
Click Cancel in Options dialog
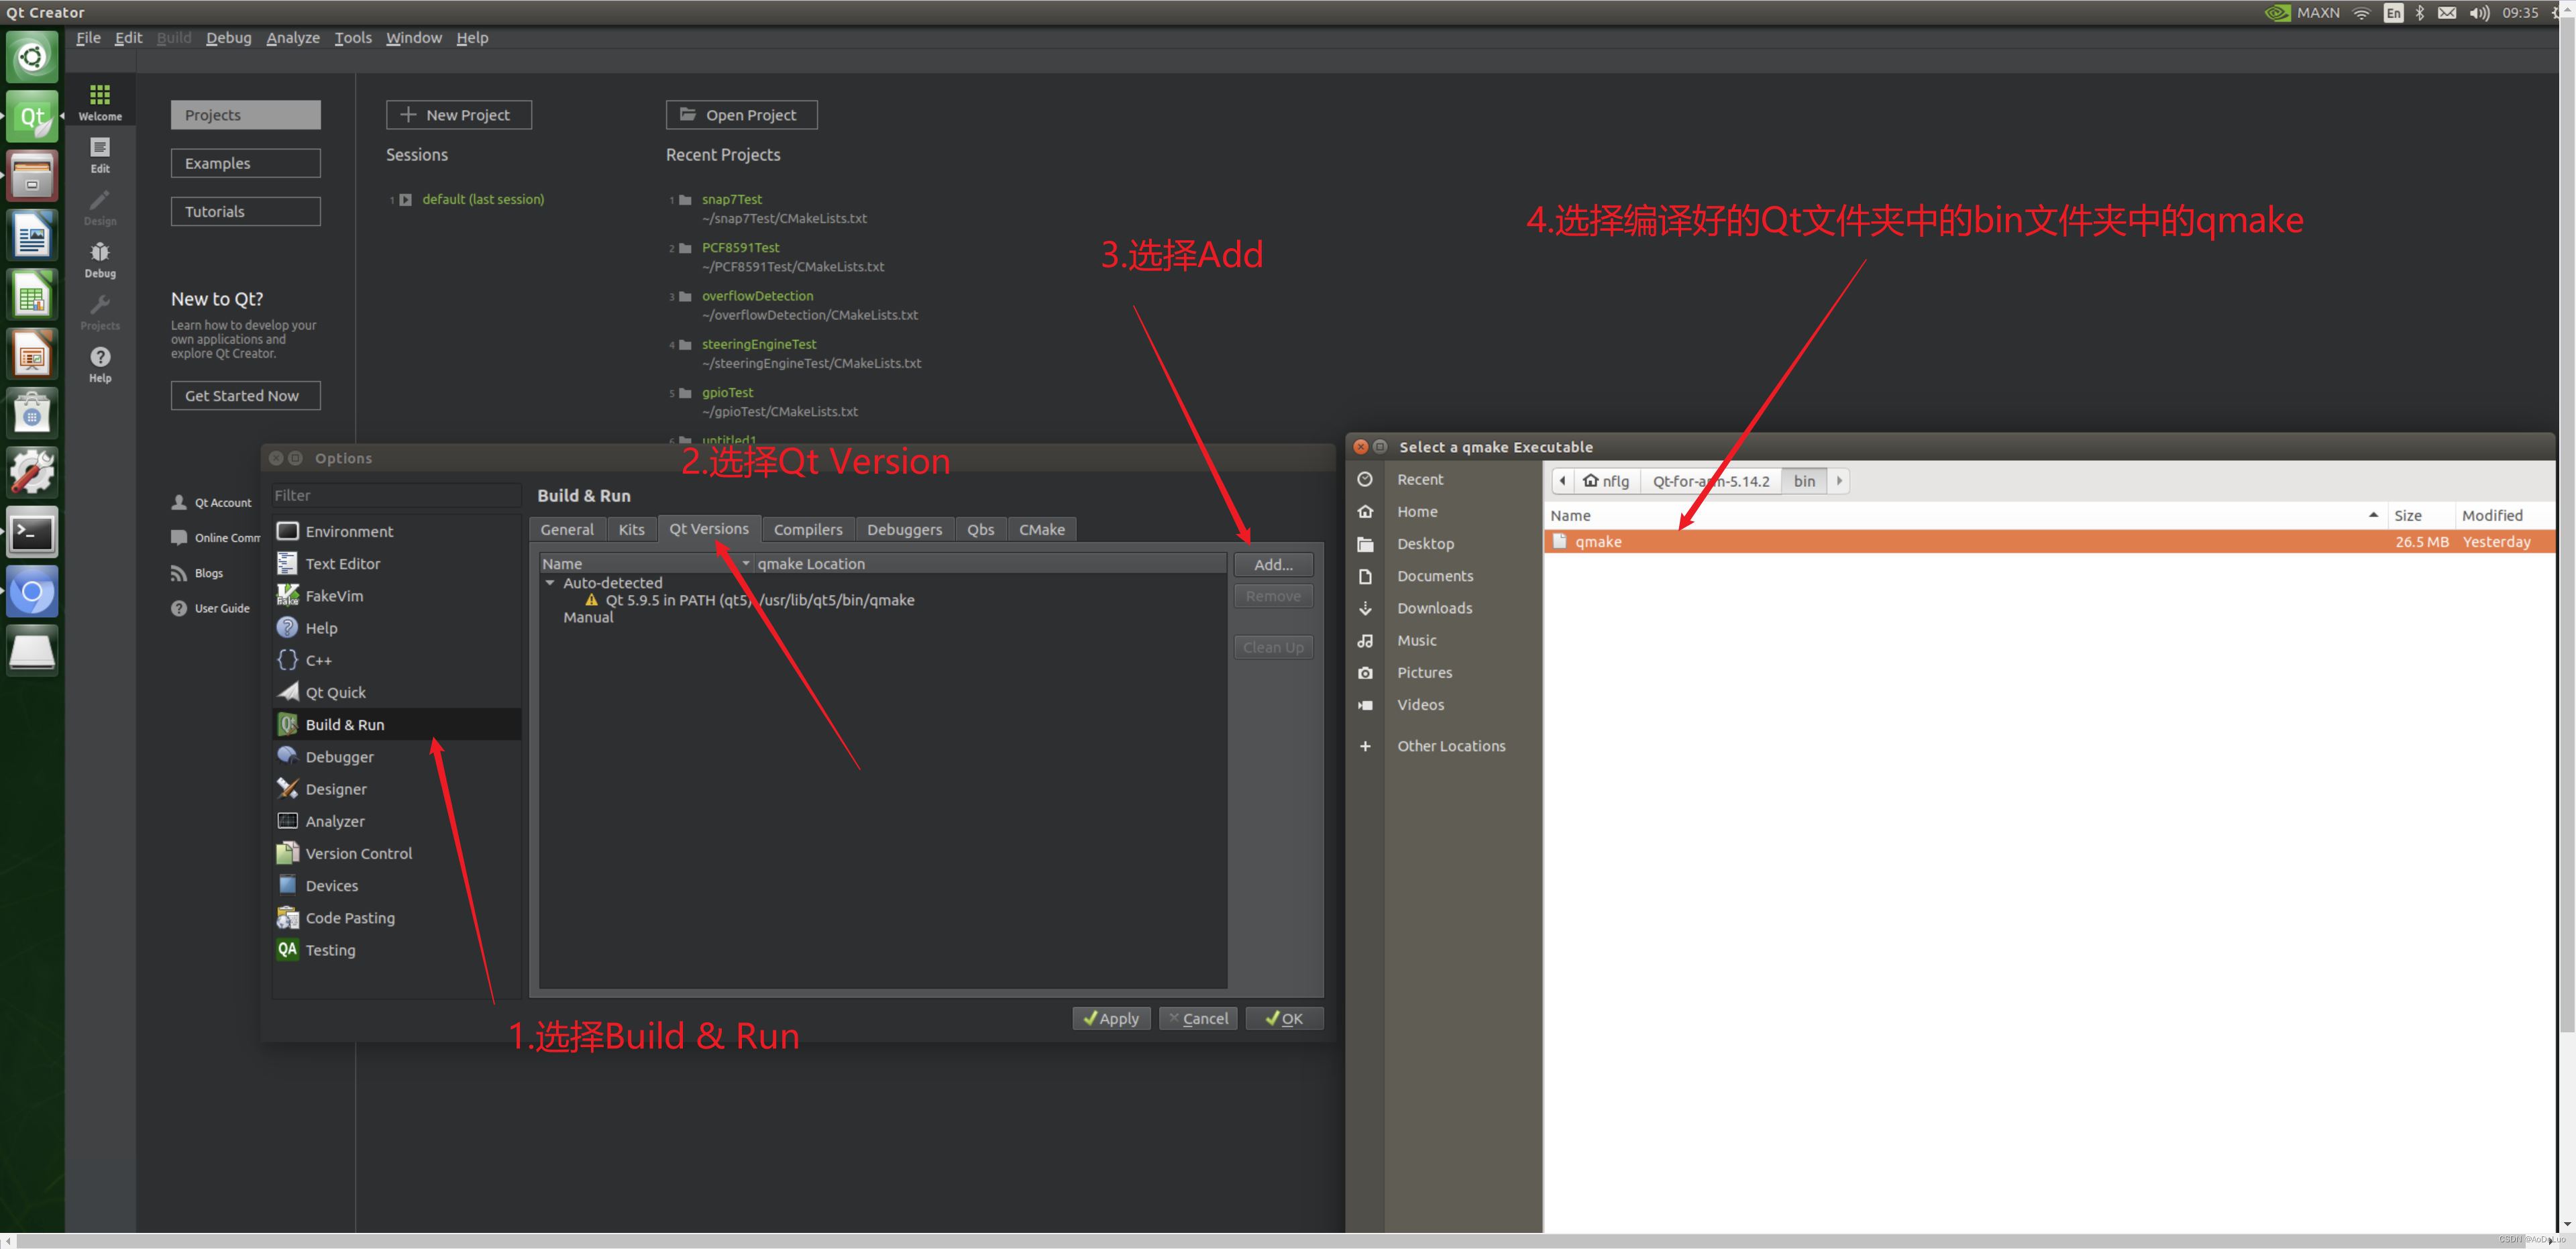1198,1018
